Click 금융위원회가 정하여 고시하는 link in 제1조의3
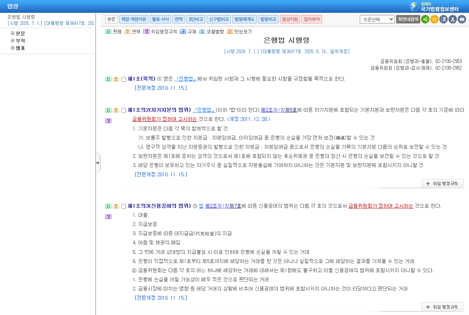Screen dimensions: 469x315 pos(381,206)
